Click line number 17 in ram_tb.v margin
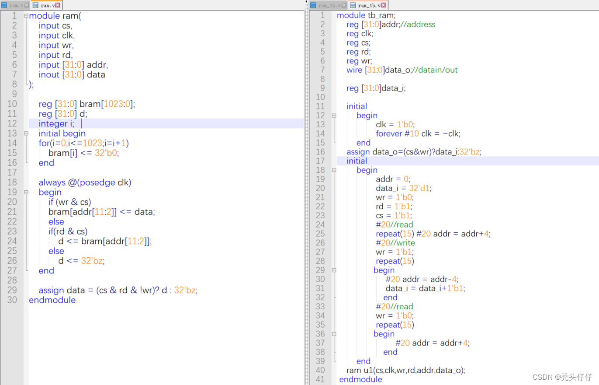This screenshot has height=385, width=599. tap(321, 161)
